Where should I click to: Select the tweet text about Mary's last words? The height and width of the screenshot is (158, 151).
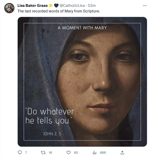pos(59,11)
